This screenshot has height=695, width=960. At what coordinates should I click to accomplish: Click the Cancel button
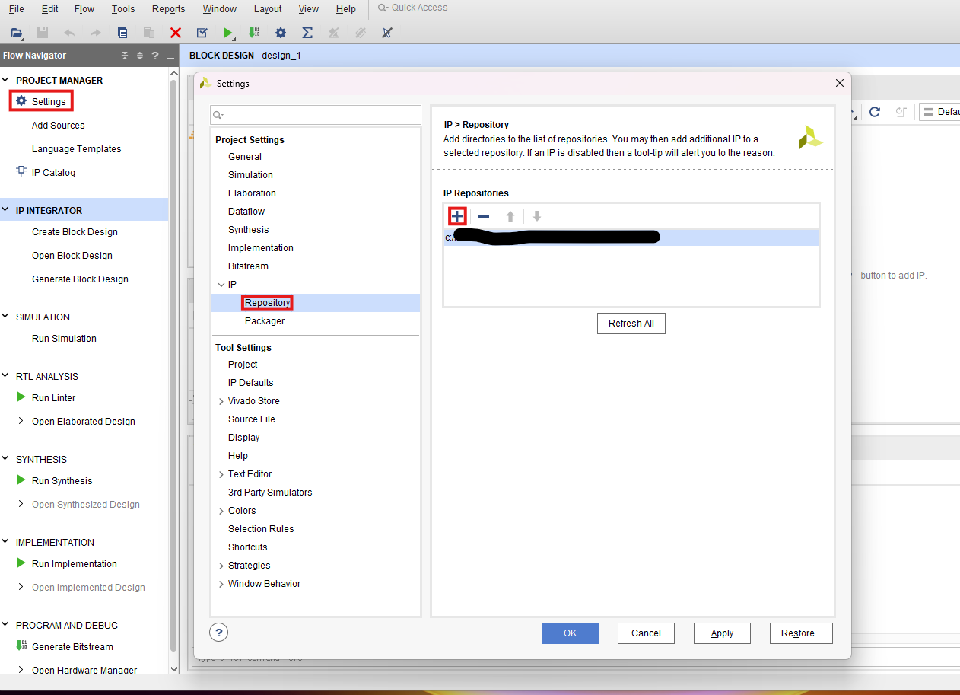point(646,633)
